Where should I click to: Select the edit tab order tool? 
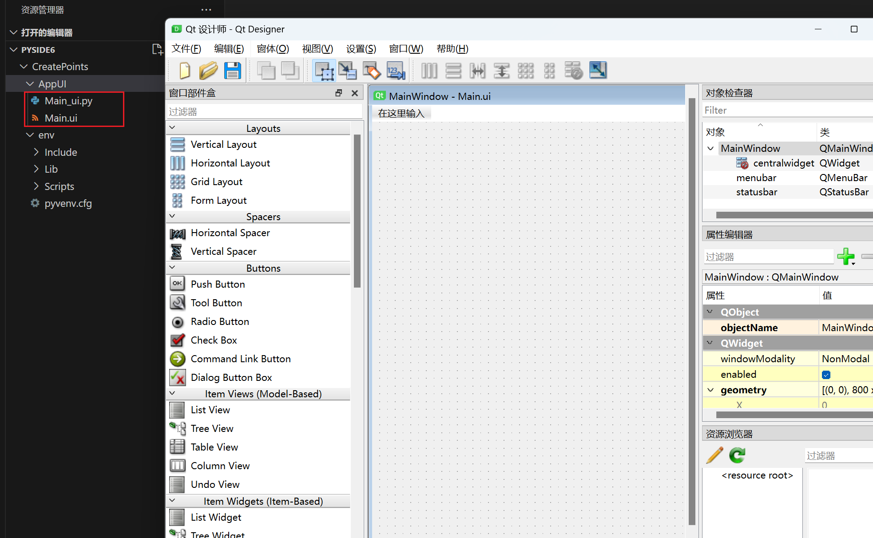(395, 70)
